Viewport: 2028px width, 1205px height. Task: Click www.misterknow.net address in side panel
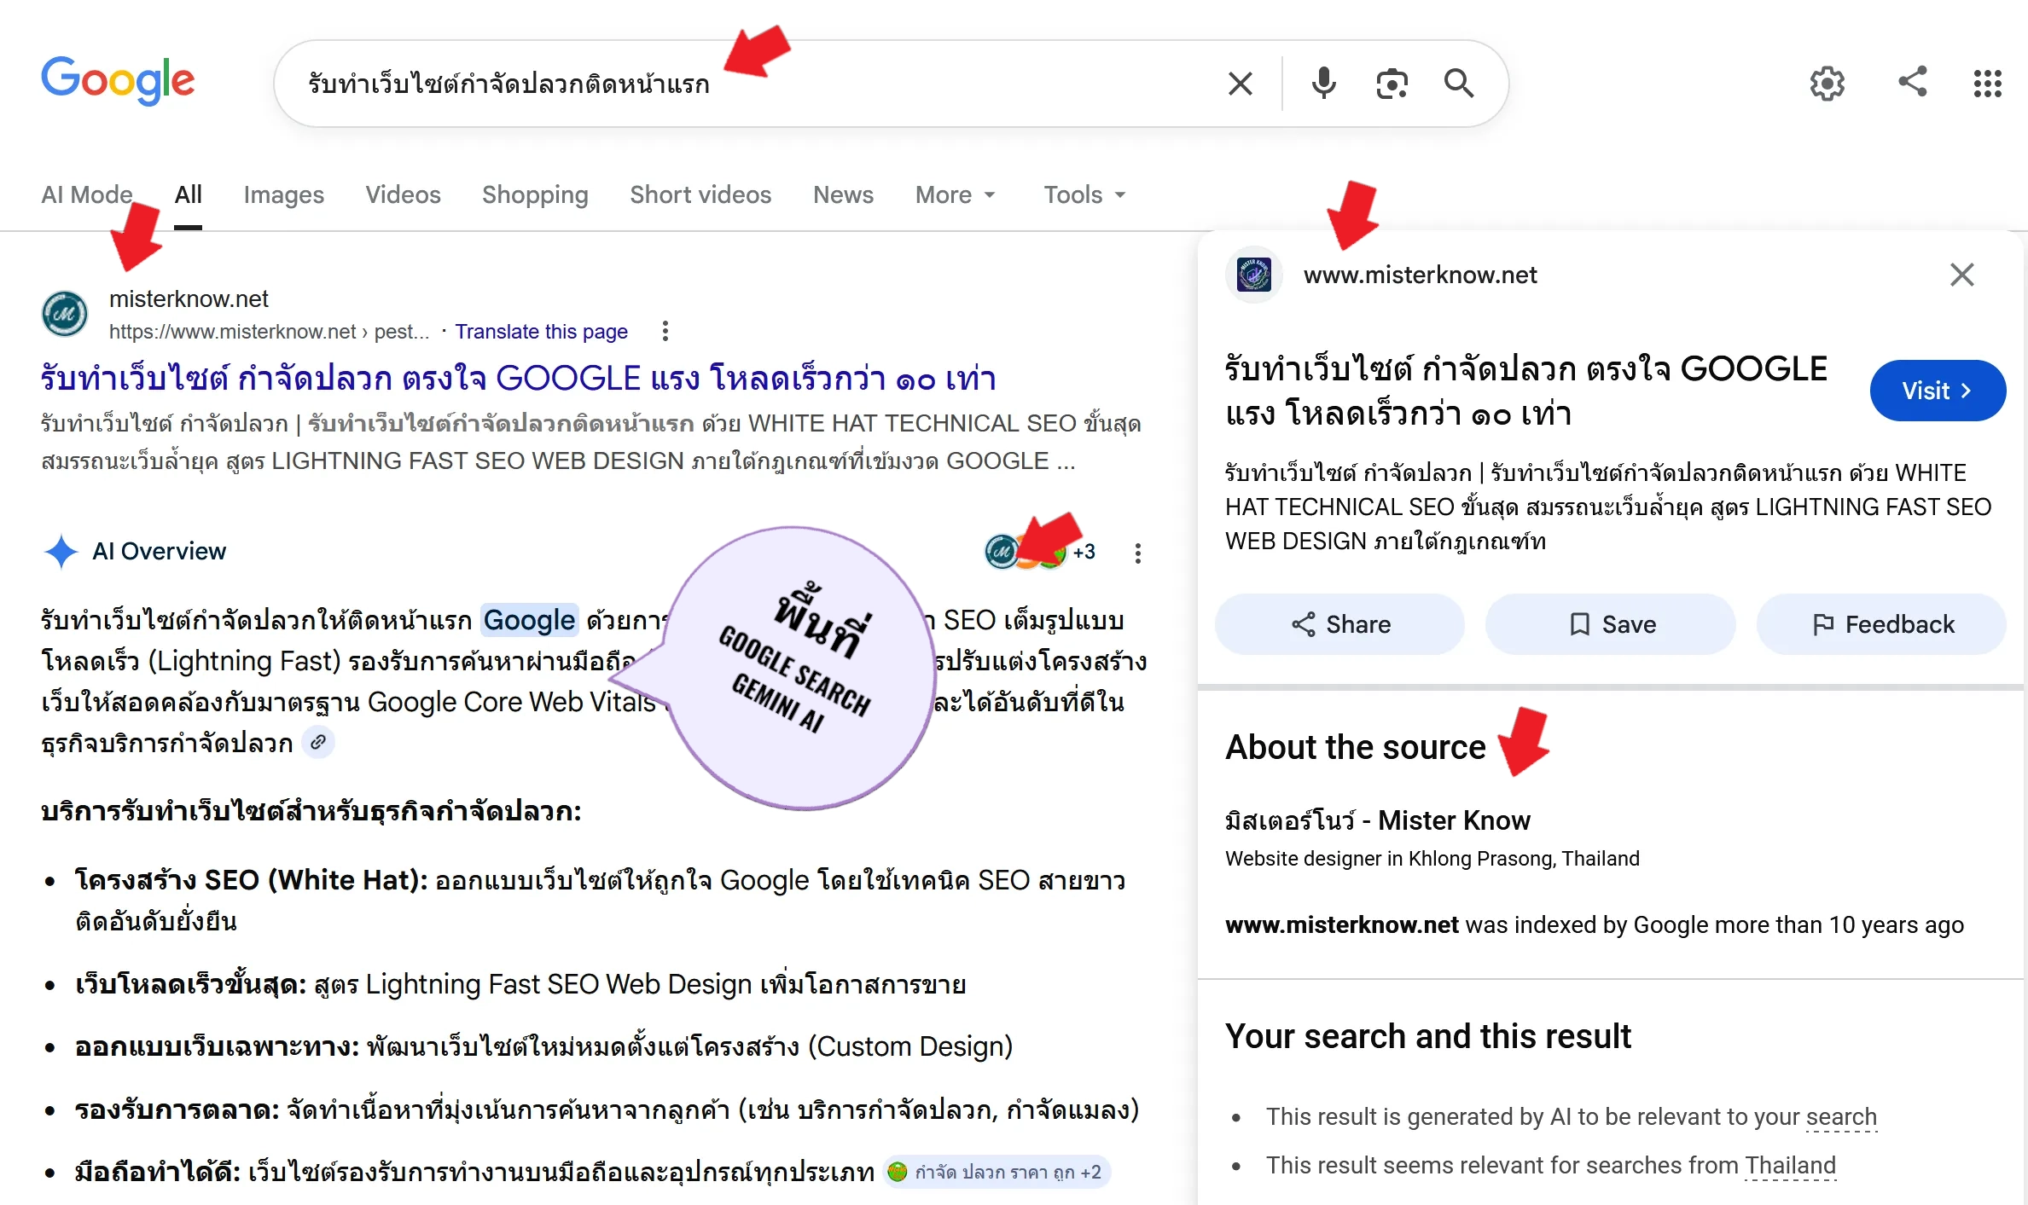pyautogui.click(x=1421, y=275)
